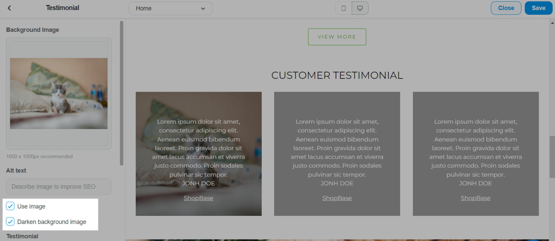Toggle Darken background image checkbox
555x241 pixels.
(x=10, y=222)
